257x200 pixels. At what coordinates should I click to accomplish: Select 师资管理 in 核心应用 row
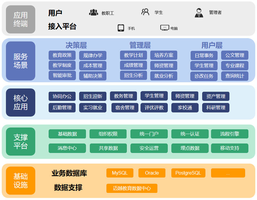click(185, 96)
